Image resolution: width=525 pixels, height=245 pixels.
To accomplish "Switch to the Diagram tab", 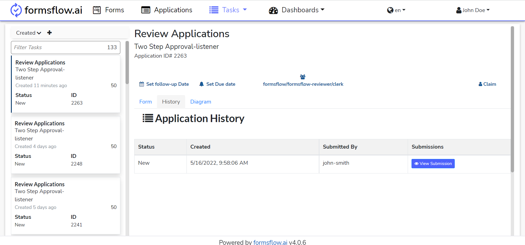I will 201,102.
